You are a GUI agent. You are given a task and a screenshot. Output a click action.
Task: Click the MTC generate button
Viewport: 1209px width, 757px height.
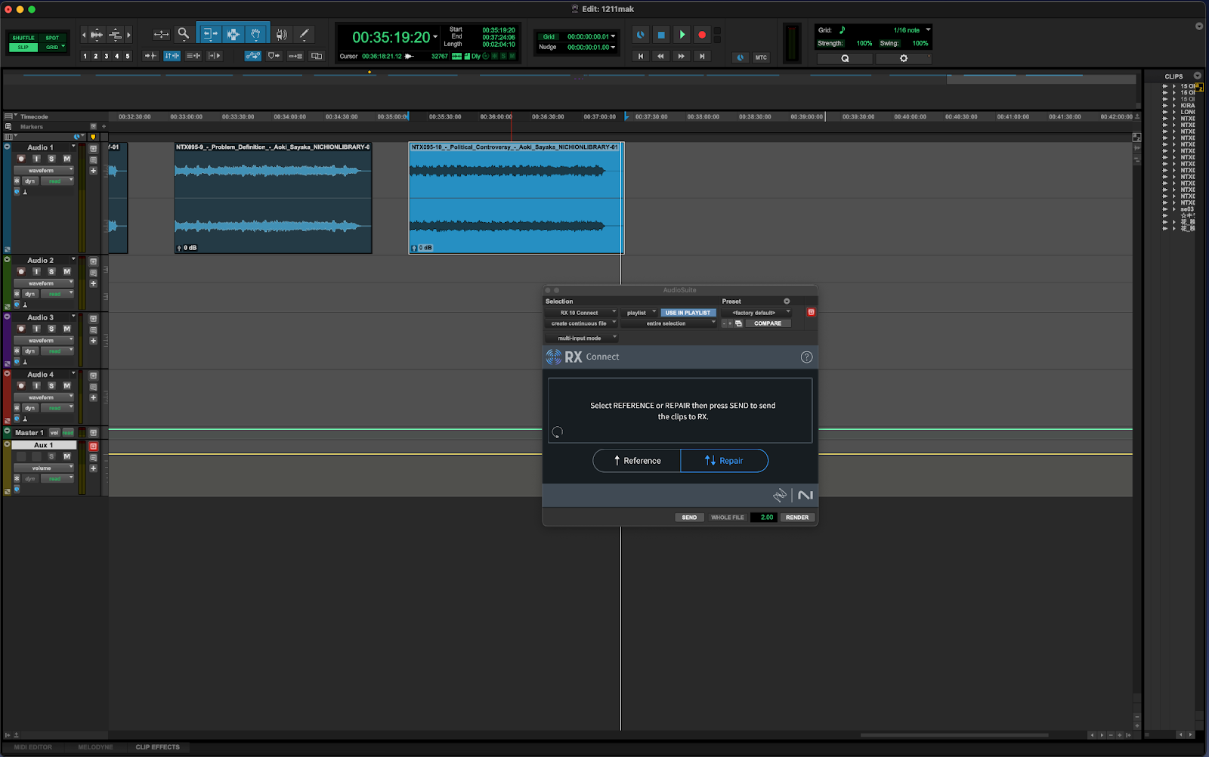pos(761,57)
